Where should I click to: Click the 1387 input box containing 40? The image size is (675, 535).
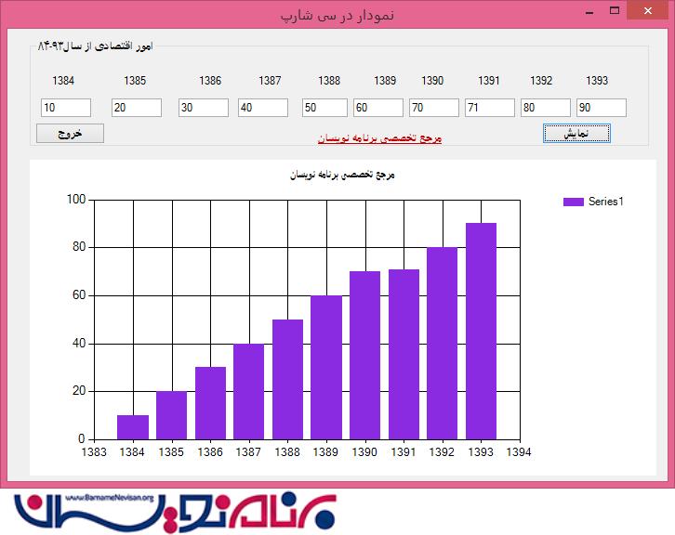(262, 108)
